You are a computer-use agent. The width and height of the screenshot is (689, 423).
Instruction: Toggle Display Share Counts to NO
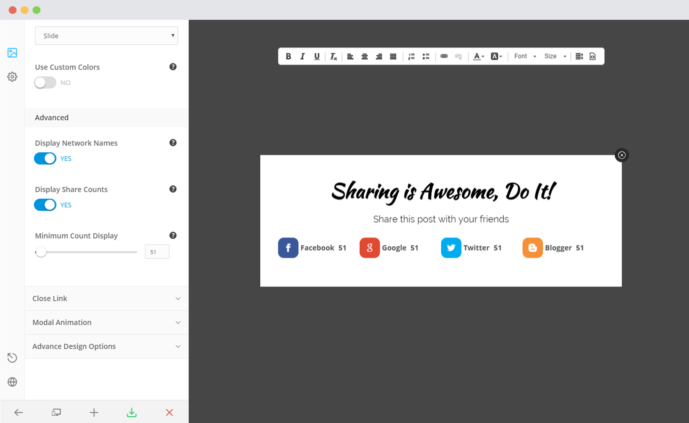coord(44,204)
